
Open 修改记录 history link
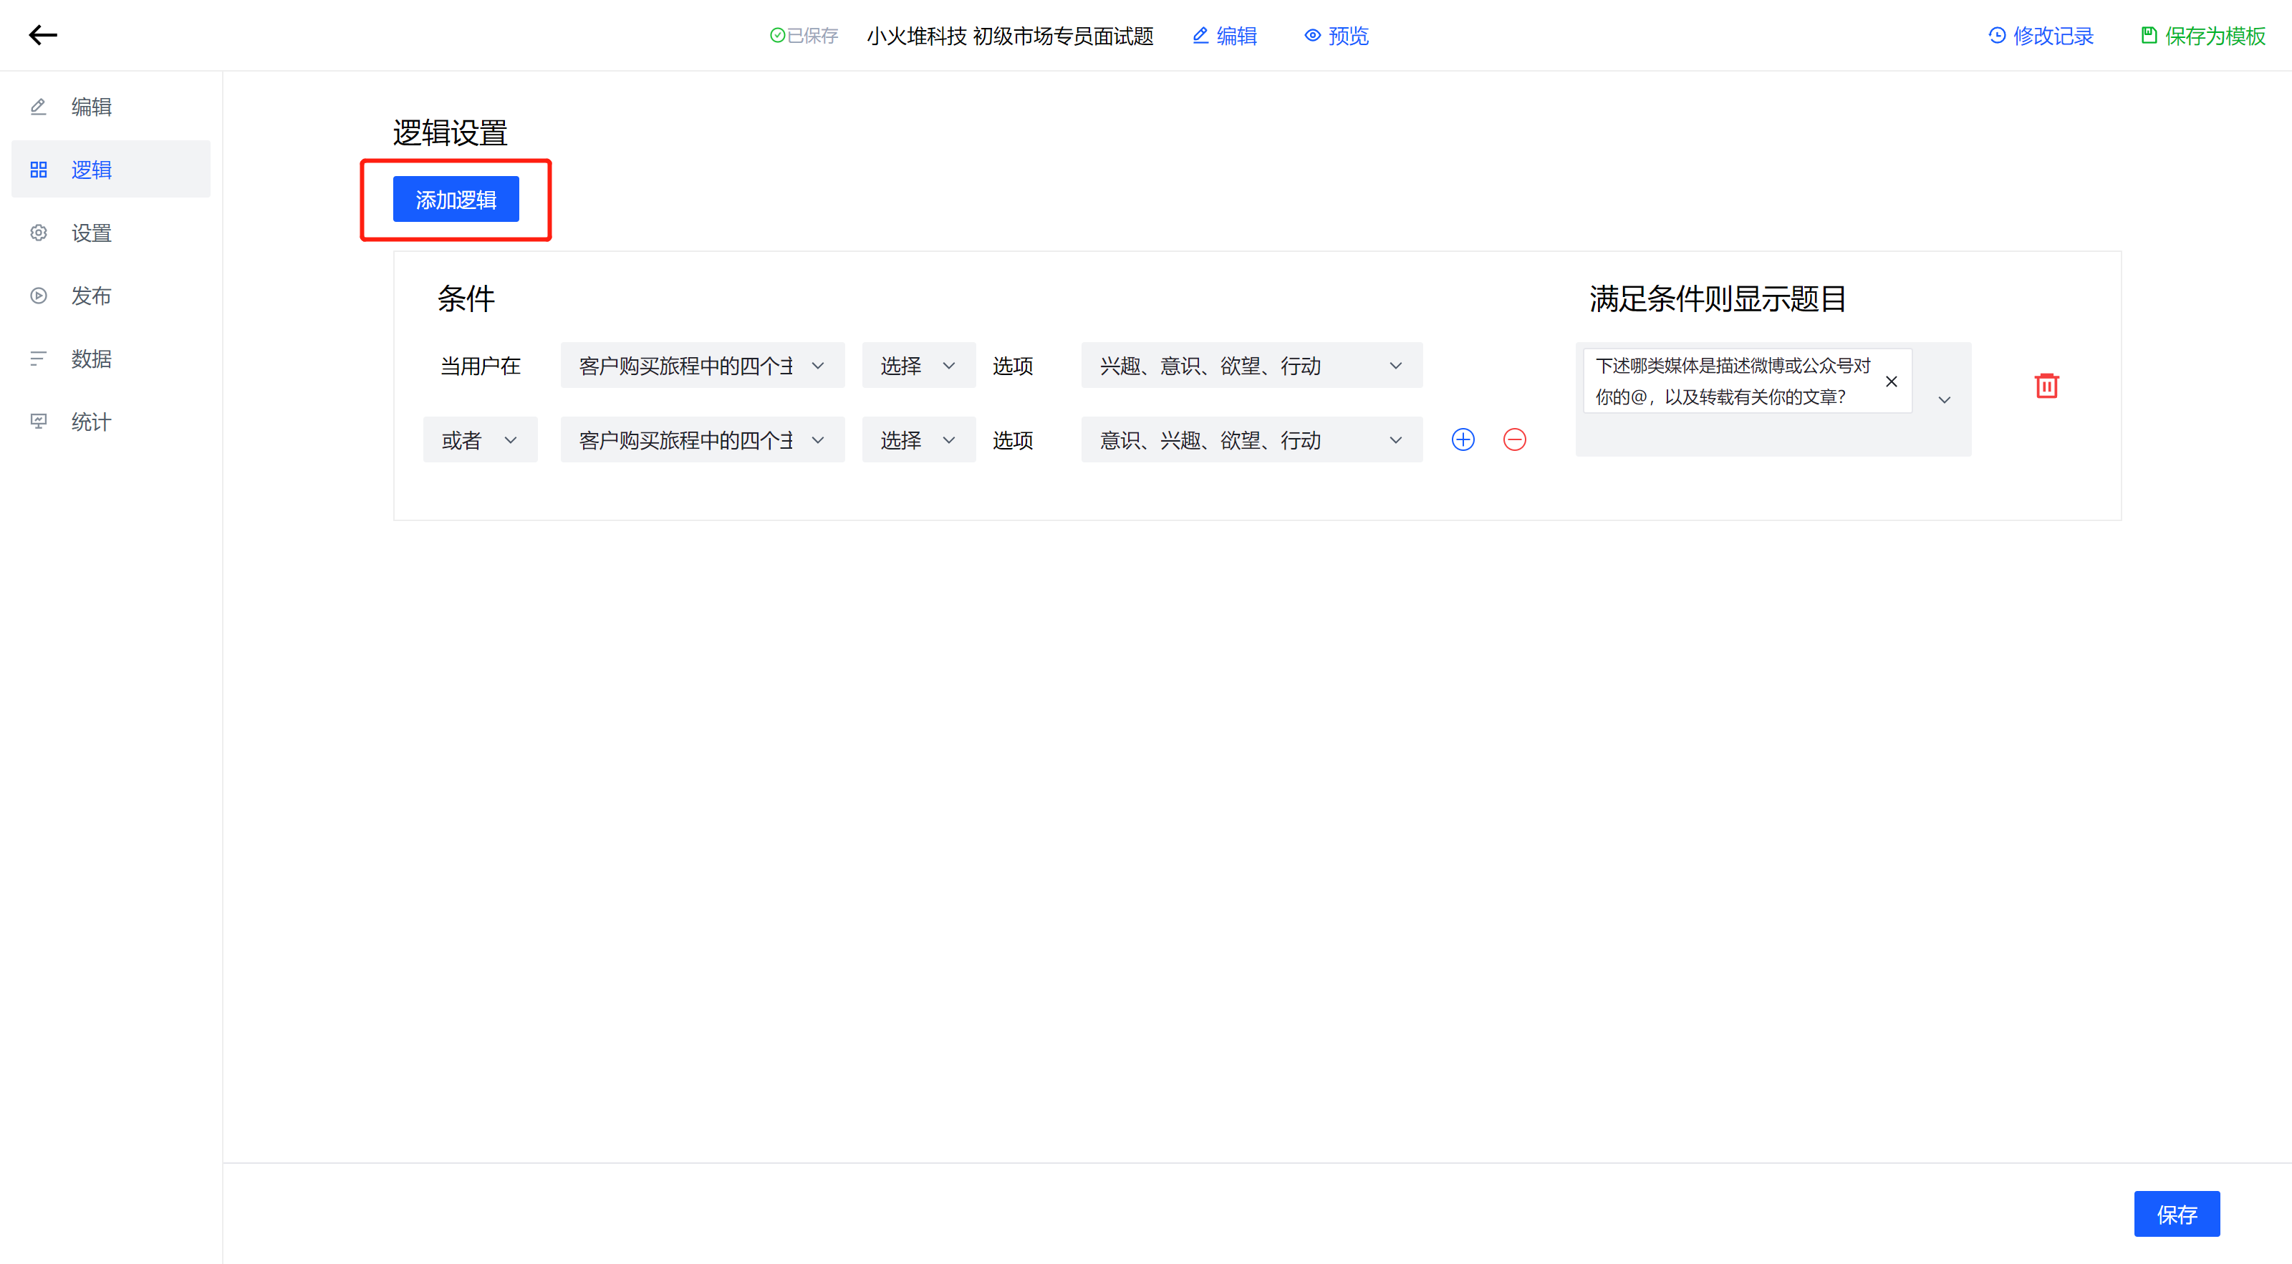2041,36
